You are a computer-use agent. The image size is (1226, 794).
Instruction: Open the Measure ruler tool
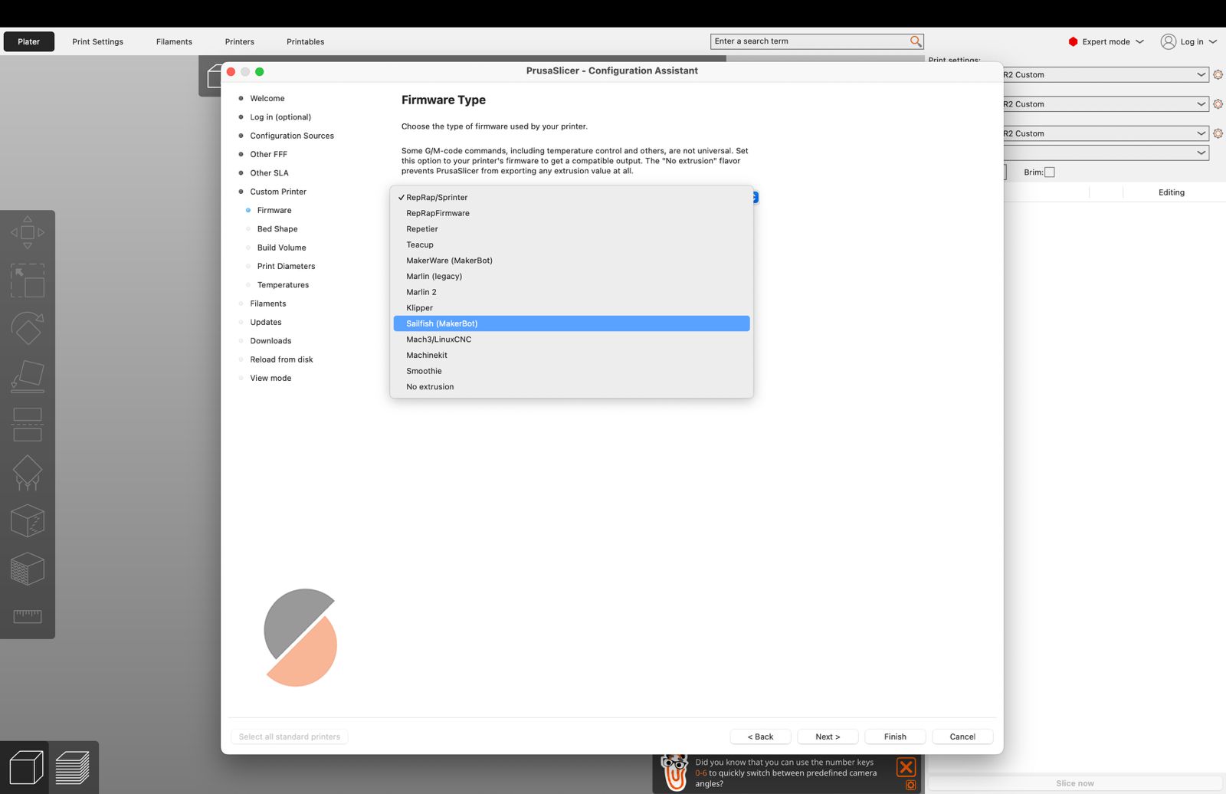tap(28, 616)
